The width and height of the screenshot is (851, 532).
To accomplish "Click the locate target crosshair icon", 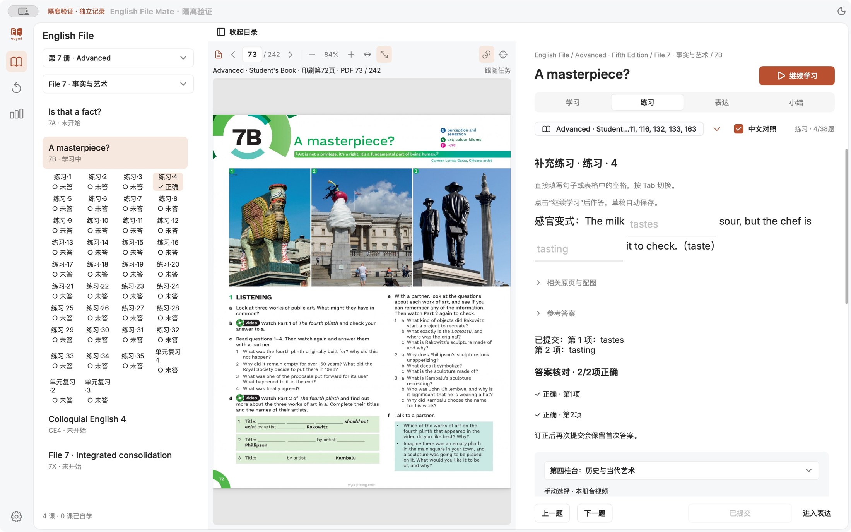I will click(x=503, y=55).
